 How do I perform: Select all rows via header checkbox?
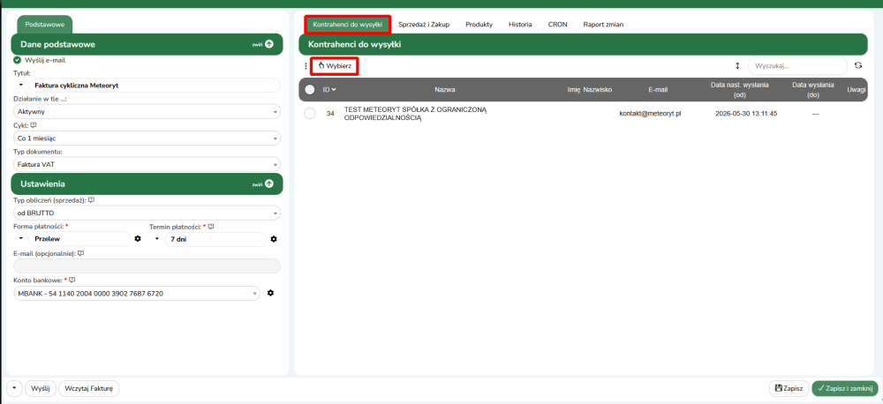tap(310, 89)
